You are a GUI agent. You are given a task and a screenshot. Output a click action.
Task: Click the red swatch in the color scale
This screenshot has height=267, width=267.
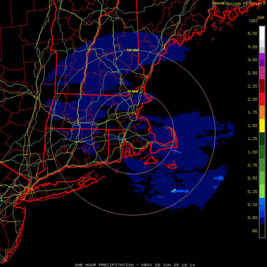[262, 99]
